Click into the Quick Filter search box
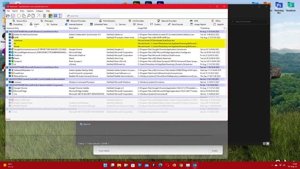Viewport: 300px width, 169px height. [83, 16]
